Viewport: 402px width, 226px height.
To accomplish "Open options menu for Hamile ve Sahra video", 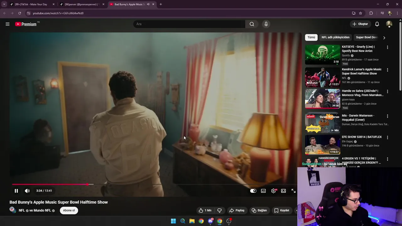I will pyautogui.click(x=387, y=92).
